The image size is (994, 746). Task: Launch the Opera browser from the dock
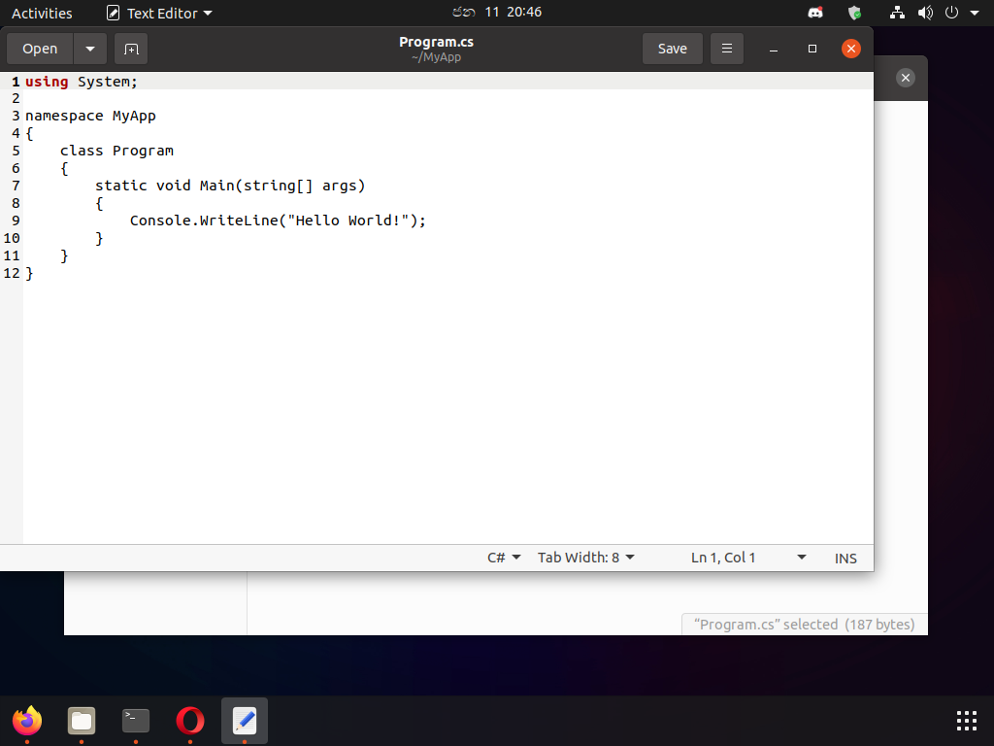point(190,721)
